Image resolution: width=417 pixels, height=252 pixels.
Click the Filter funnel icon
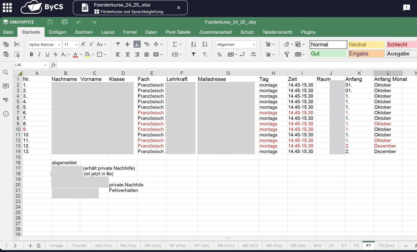point(193,55)
